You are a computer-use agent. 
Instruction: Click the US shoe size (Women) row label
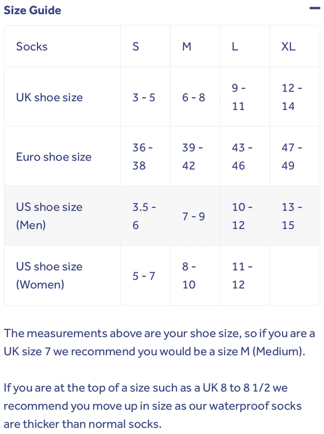[49, 275]
